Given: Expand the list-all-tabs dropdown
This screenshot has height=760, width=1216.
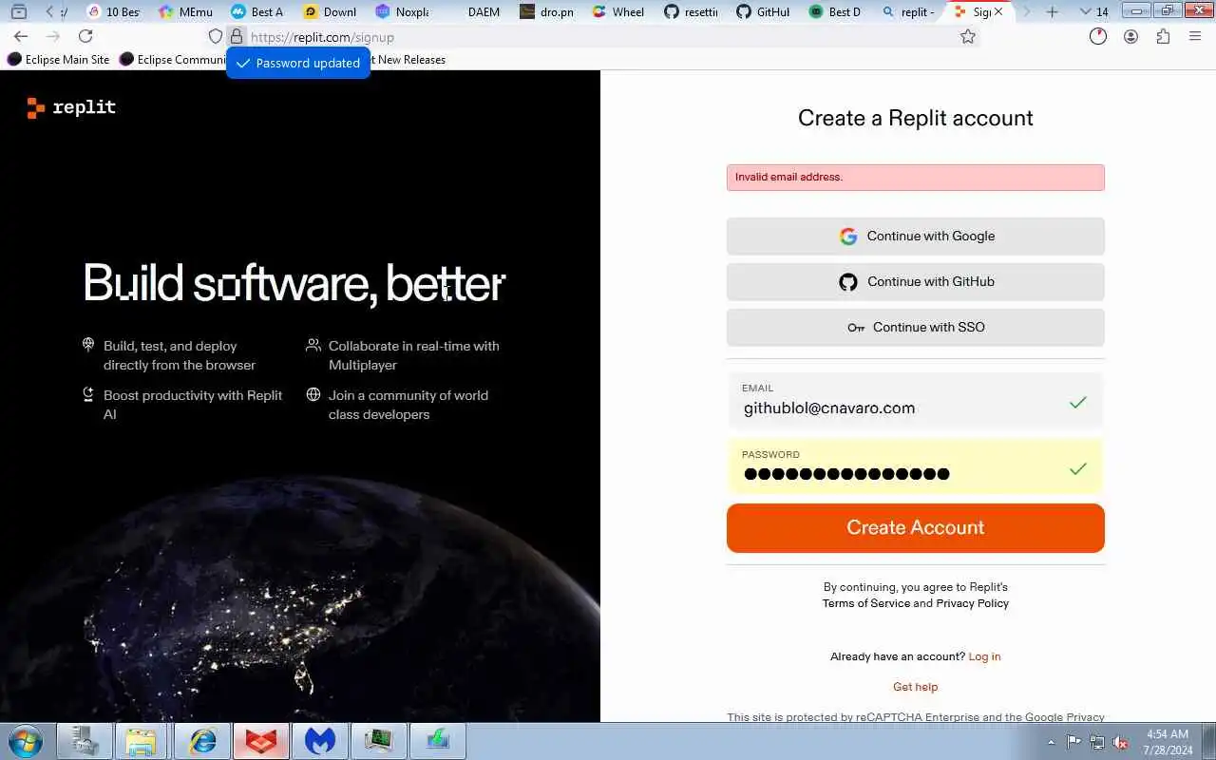Looking at the screenshot, I should click(x=1085, y=11).
